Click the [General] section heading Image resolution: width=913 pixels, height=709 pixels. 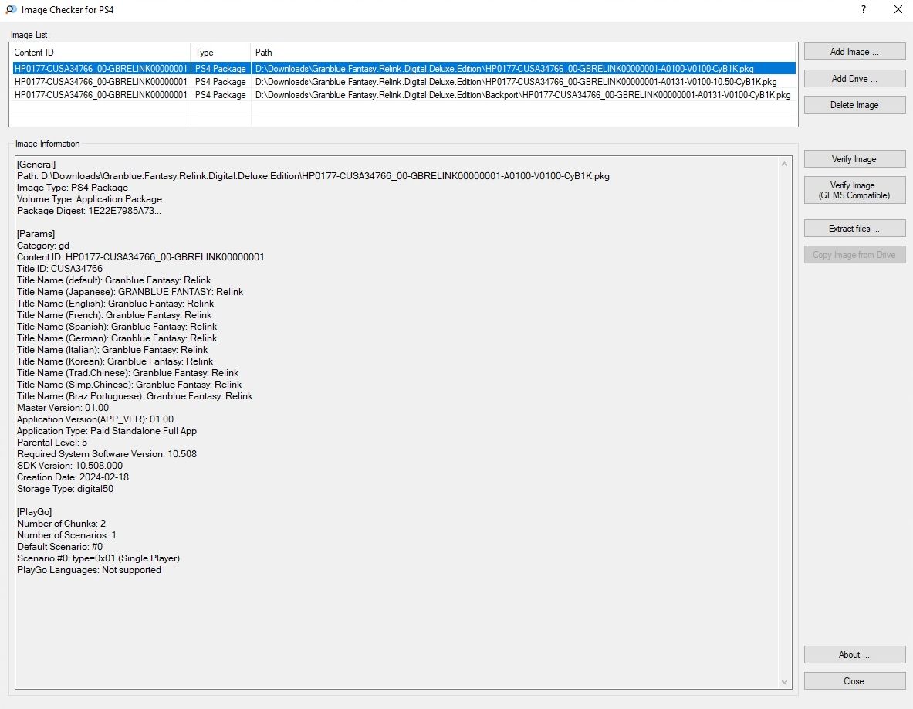pyautogui.click(x=36, y=165)
